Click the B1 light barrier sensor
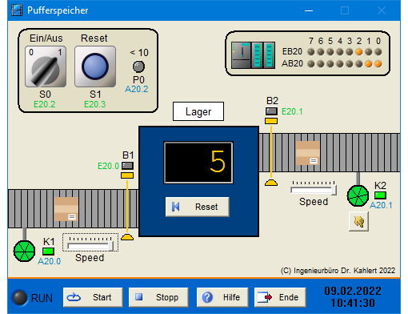Image resolution: width=408 pixels, height=314 pixels. [x=127, y=166]
